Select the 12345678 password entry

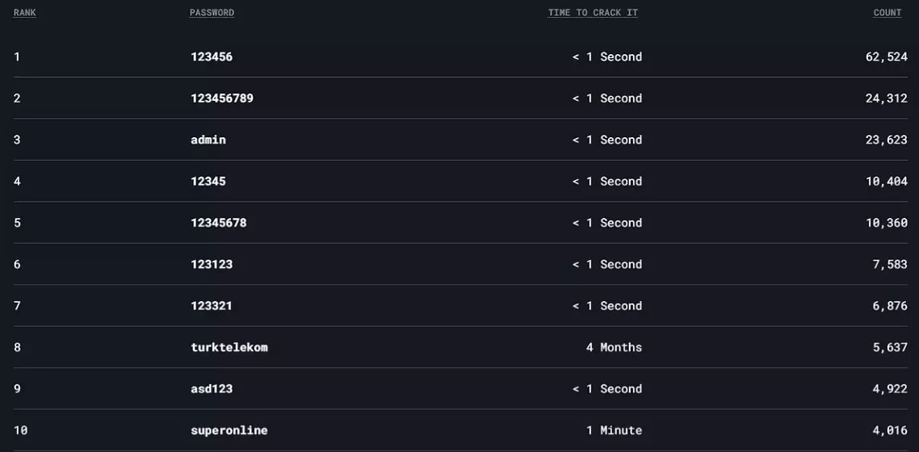[x=219, y=223]
